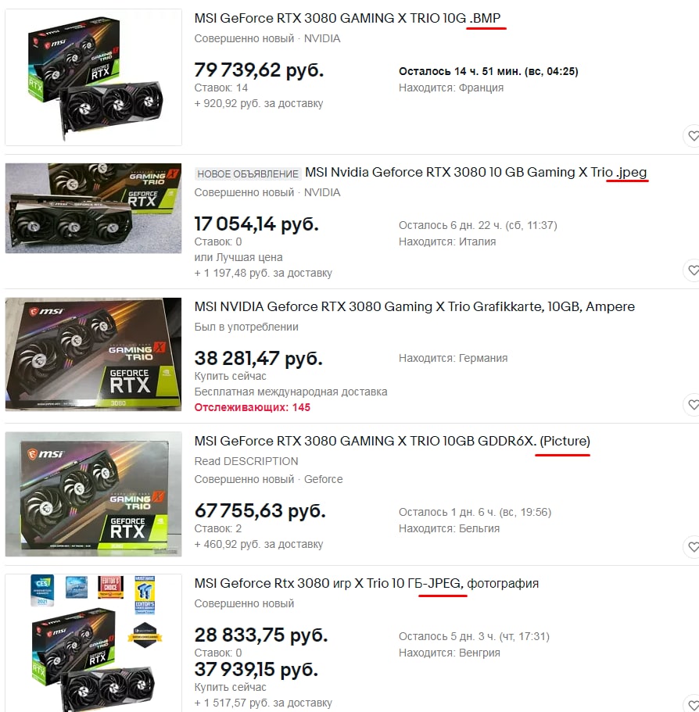The height and width of the screenshot is (712, 699).
Task: Click heart icon on the Italy jpeg listing
Action: [x=692, y=270]
